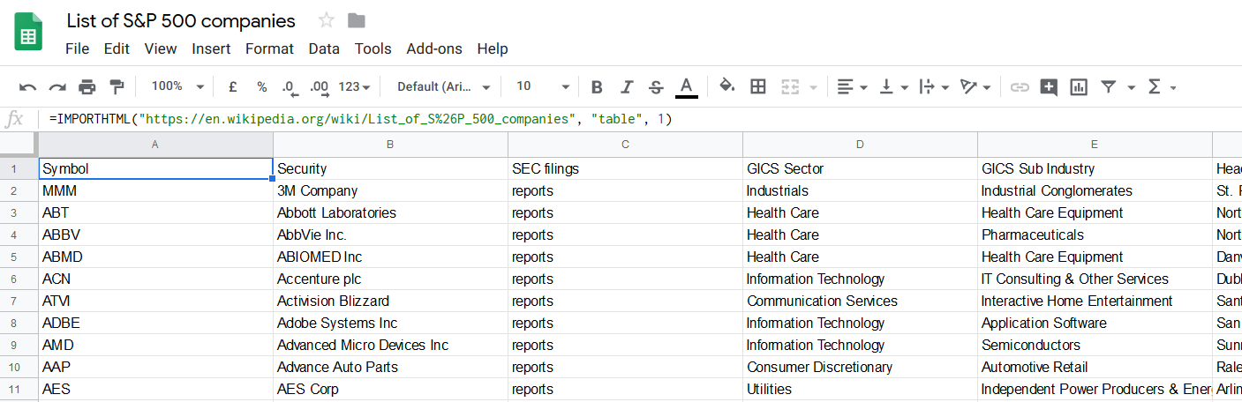Screen dimensions: 1242x402
Task: Open the 100% zoom dropdown
Action: click(x=177, y=86)
